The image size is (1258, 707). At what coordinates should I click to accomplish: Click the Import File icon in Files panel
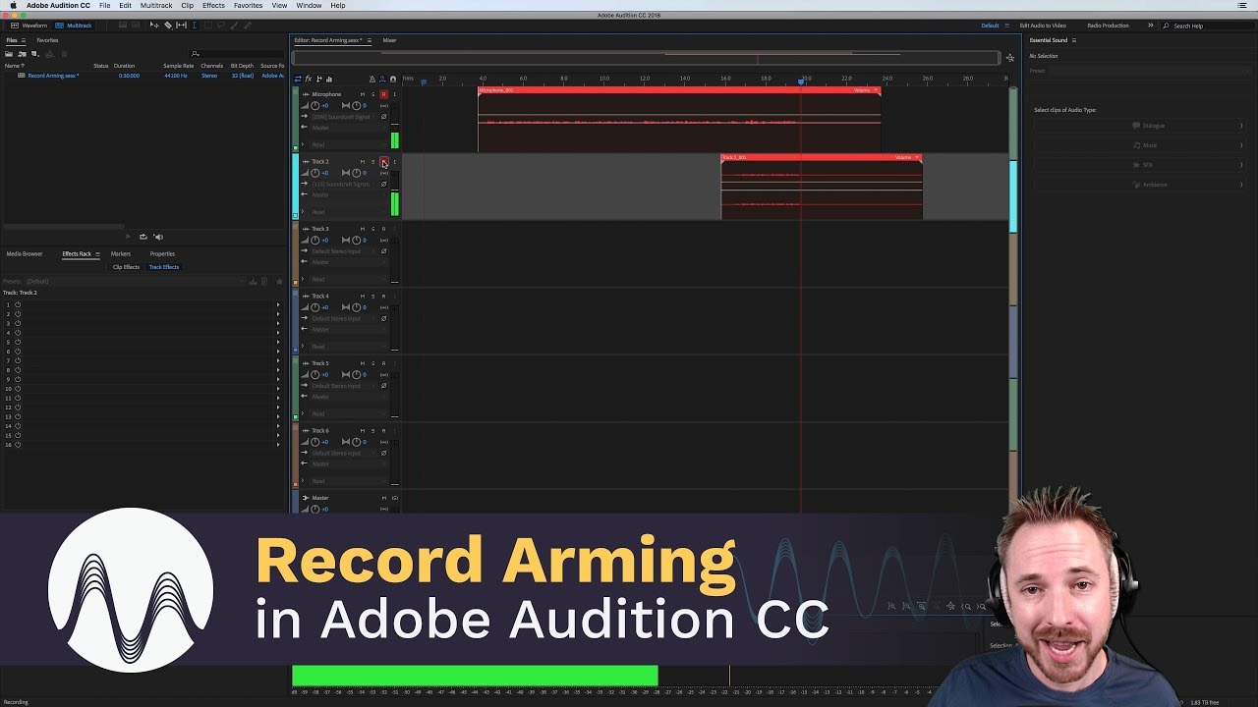click(23, 53)
